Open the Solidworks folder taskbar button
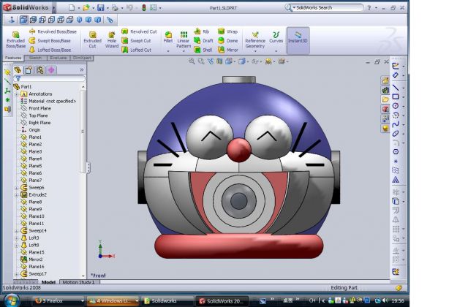This screenshot has height=307, width=468. pyautogui.click(x=167, y=300)
